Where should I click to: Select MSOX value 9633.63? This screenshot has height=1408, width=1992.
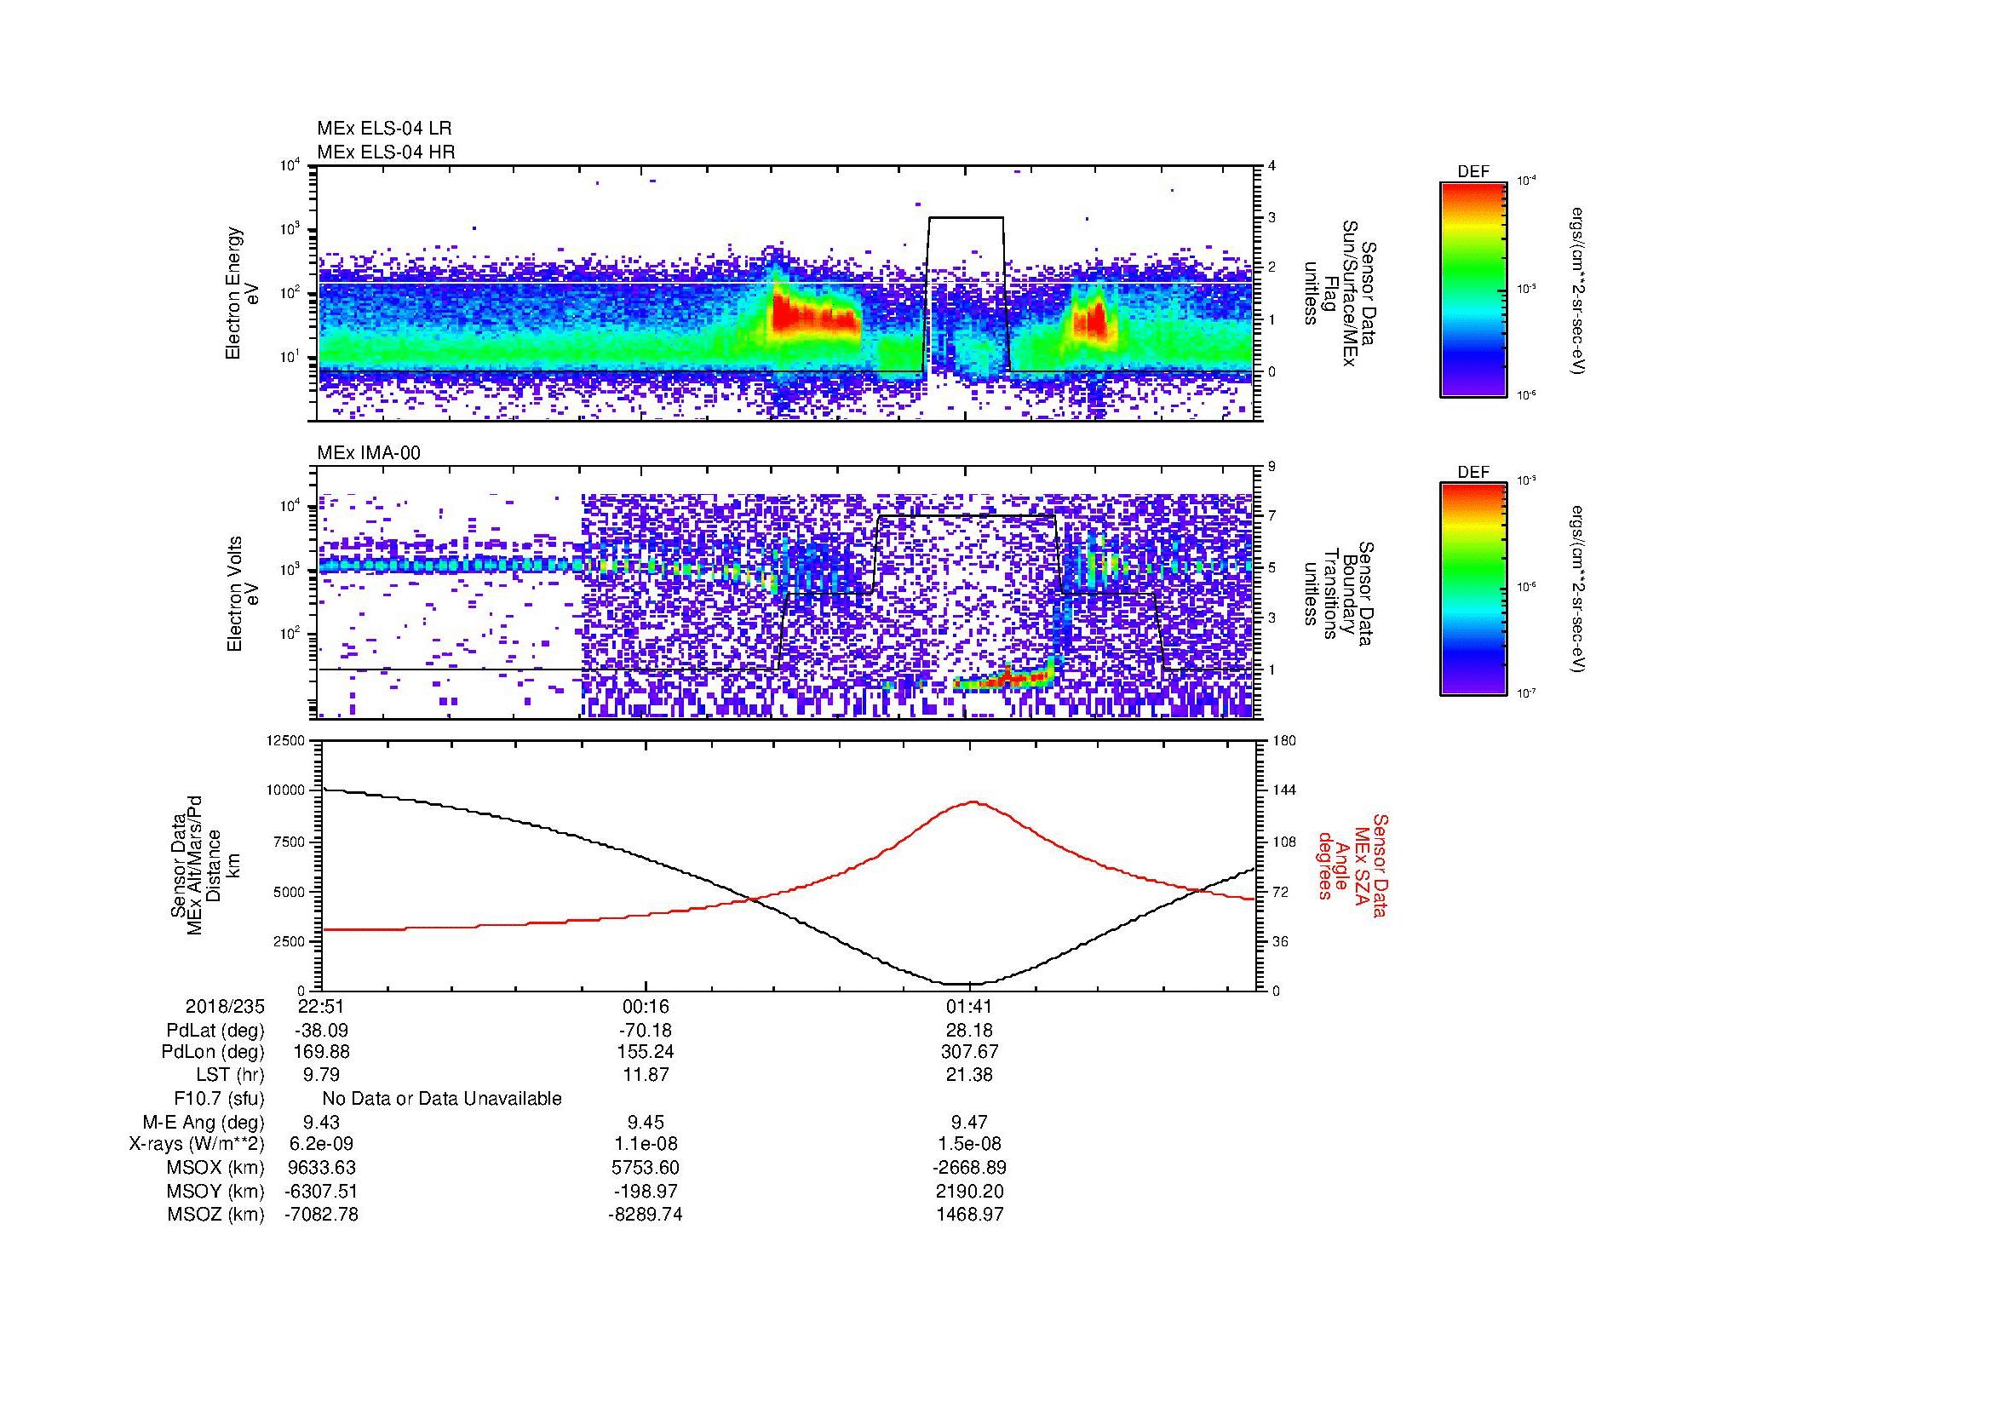point(321,1168)
